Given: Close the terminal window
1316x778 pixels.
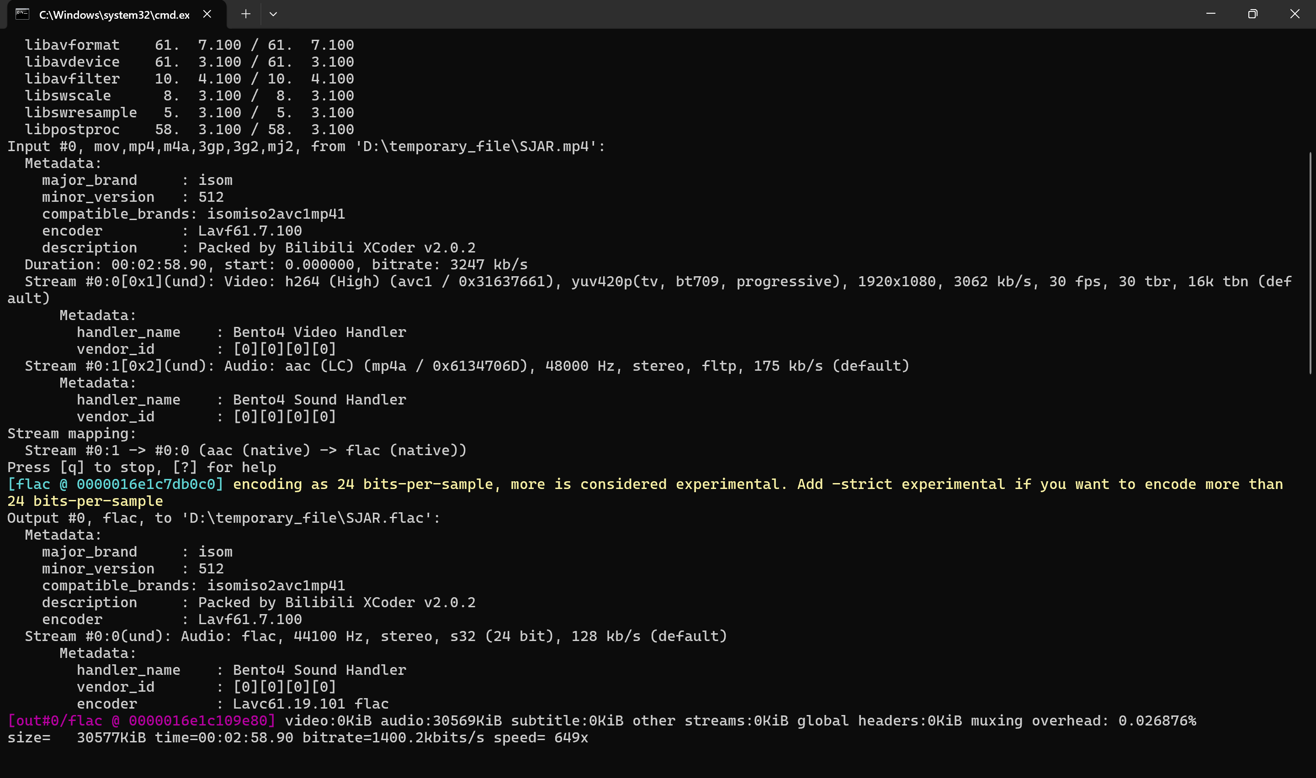Looking at the screenshot, I should click(x=1295, y=14).
